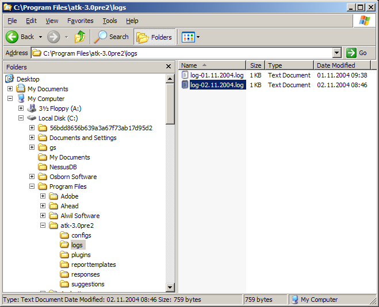Select the suggestions folder

[x=88, y=284]
